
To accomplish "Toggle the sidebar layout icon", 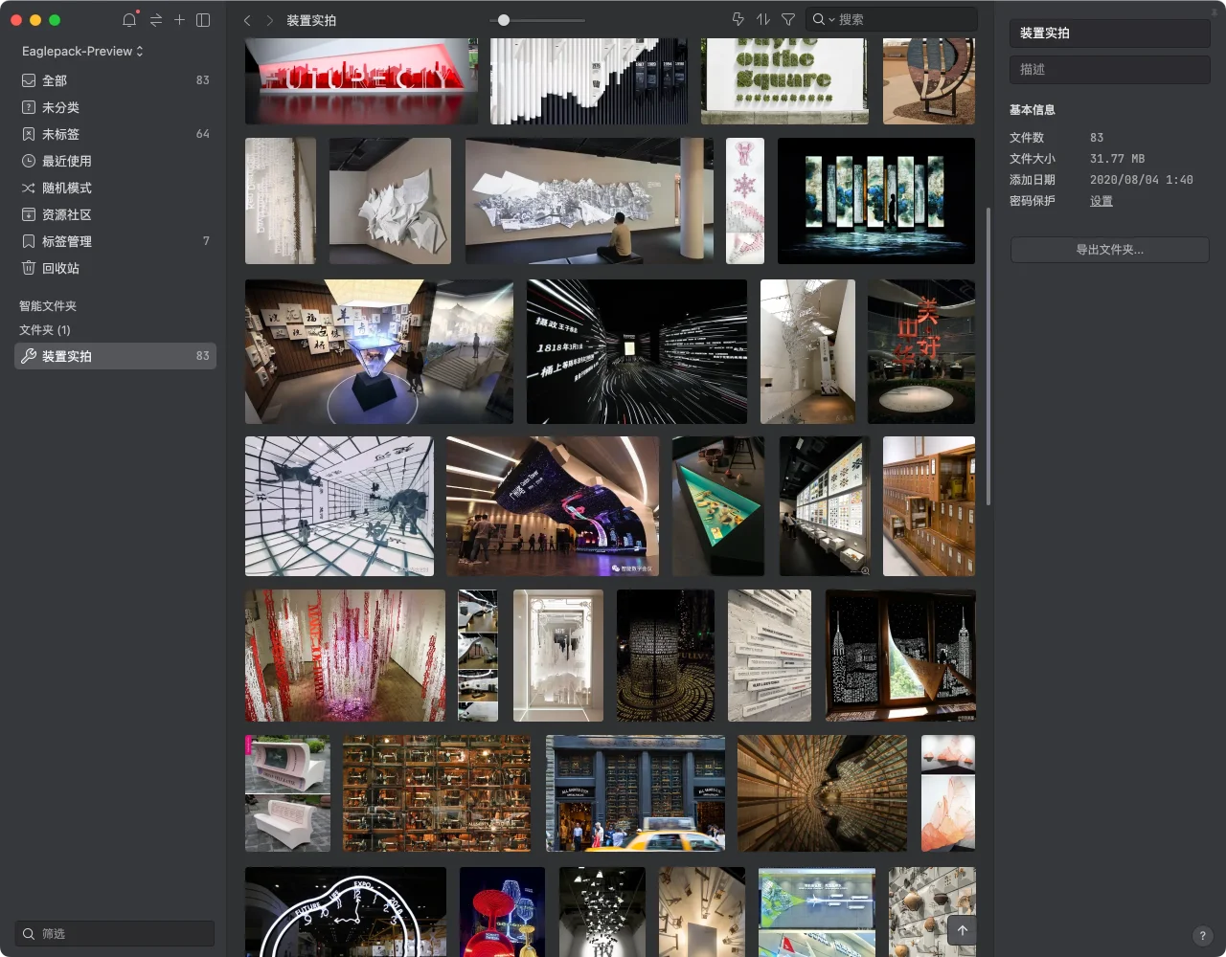I will [203, 20].
